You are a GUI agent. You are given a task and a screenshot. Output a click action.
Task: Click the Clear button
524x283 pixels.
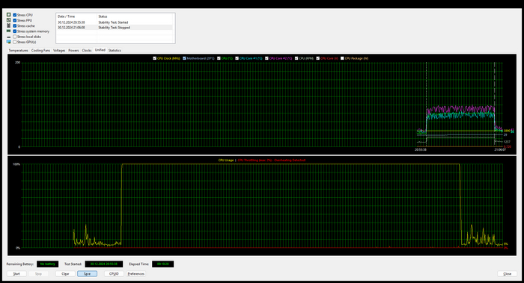point(65,274)
